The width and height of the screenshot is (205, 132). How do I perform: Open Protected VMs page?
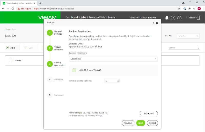(97, 17)
